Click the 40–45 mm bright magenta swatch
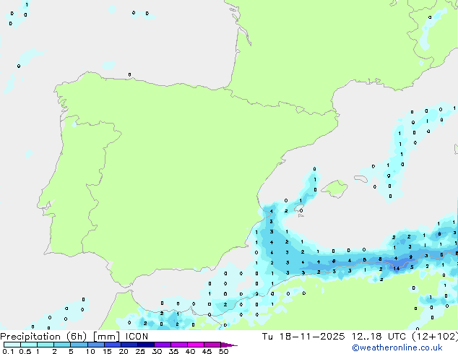 tap(196, 345)
